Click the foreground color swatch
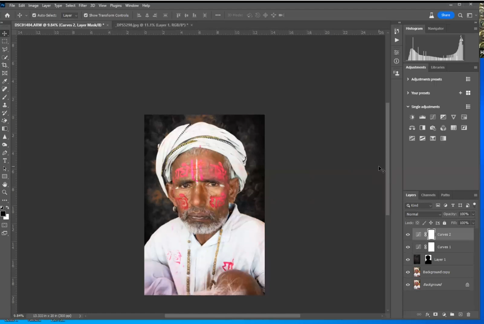This screenshot has width=484, height=324. pyautogui.click(x=3, y=214)
